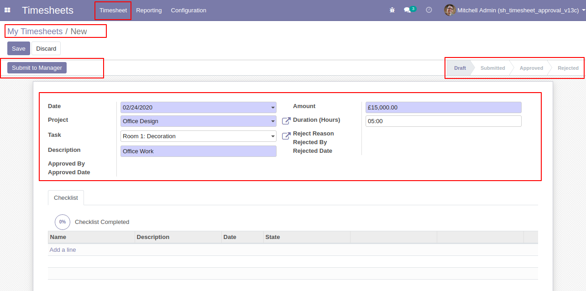Click the New breadcrumb text

pyautogui.click(x=78, y=31)
